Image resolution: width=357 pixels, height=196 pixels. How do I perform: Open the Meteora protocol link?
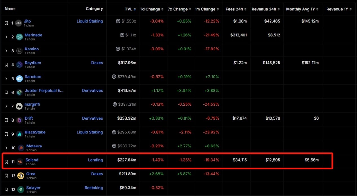point(34,146)
